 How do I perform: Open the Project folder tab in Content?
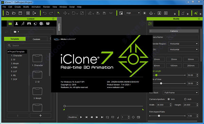click(10, 24)
